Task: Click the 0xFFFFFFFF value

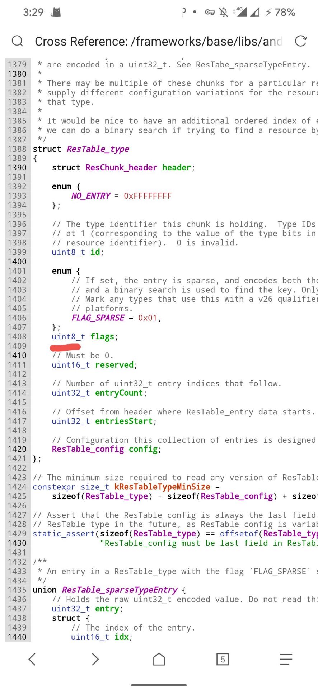Action: pyautogui.click(x=148, y=196)
